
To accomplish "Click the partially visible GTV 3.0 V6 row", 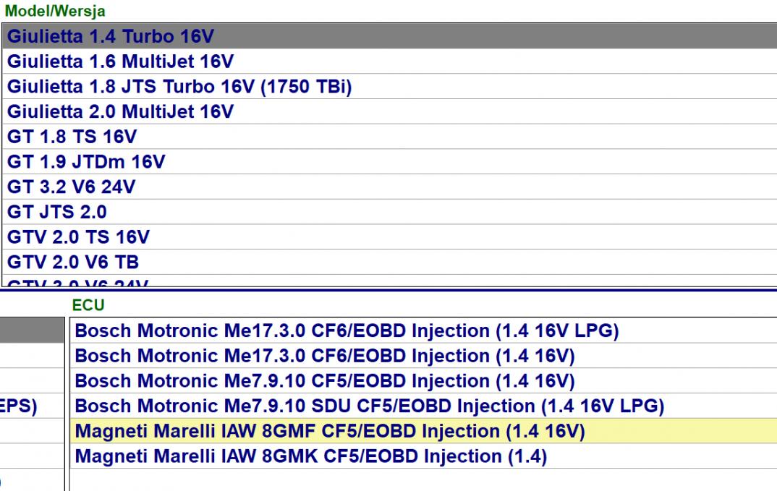I will (x=78, y=284).
